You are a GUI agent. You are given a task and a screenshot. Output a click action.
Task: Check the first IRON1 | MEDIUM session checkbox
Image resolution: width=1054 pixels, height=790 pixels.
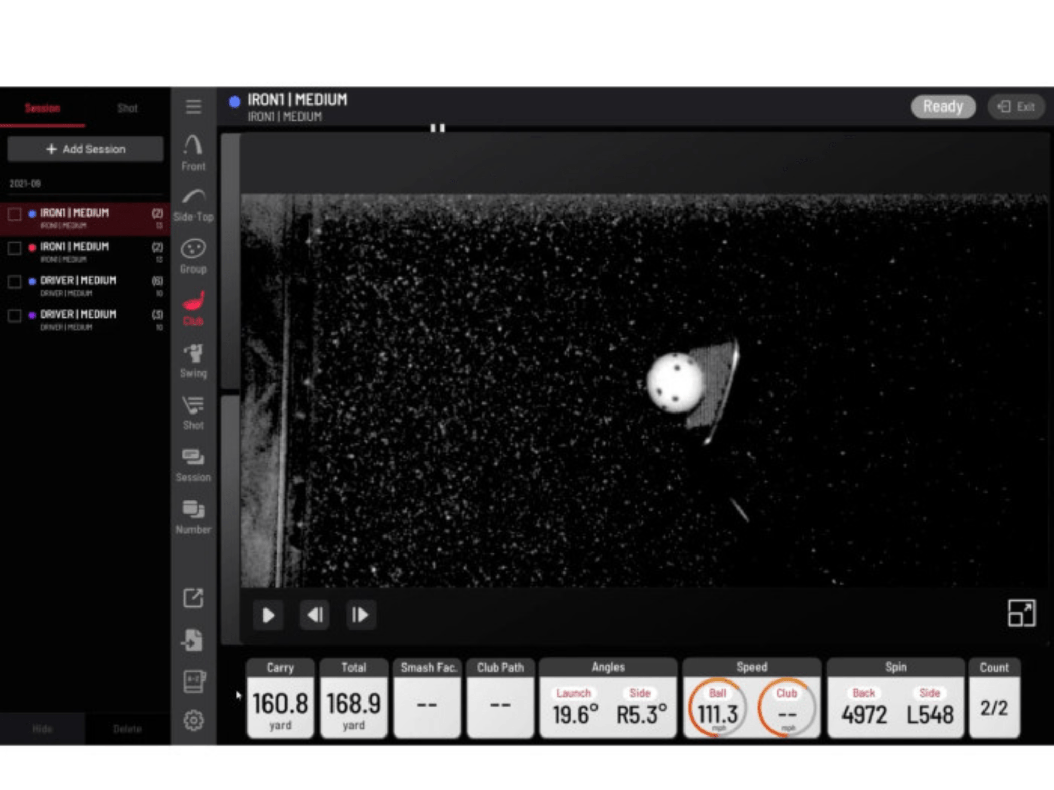[14, 214]
